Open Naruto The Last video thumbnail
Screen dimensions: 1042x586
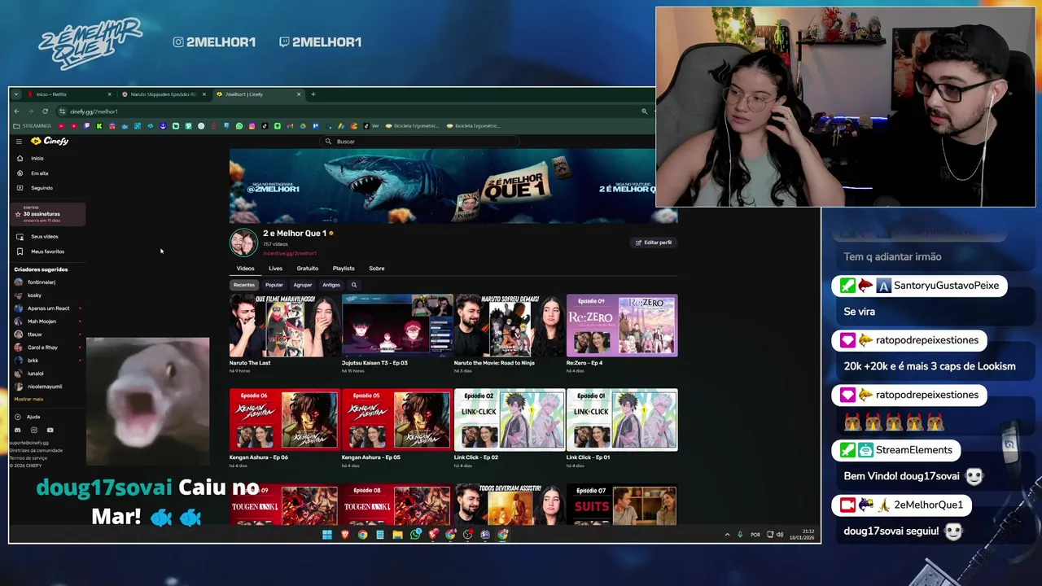(284, 326)
